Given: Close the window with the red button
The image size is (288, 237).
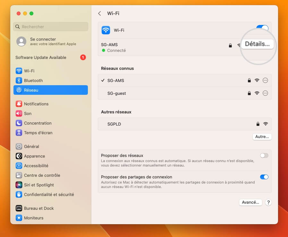Looking at the screenshot, I should point(19,13).
